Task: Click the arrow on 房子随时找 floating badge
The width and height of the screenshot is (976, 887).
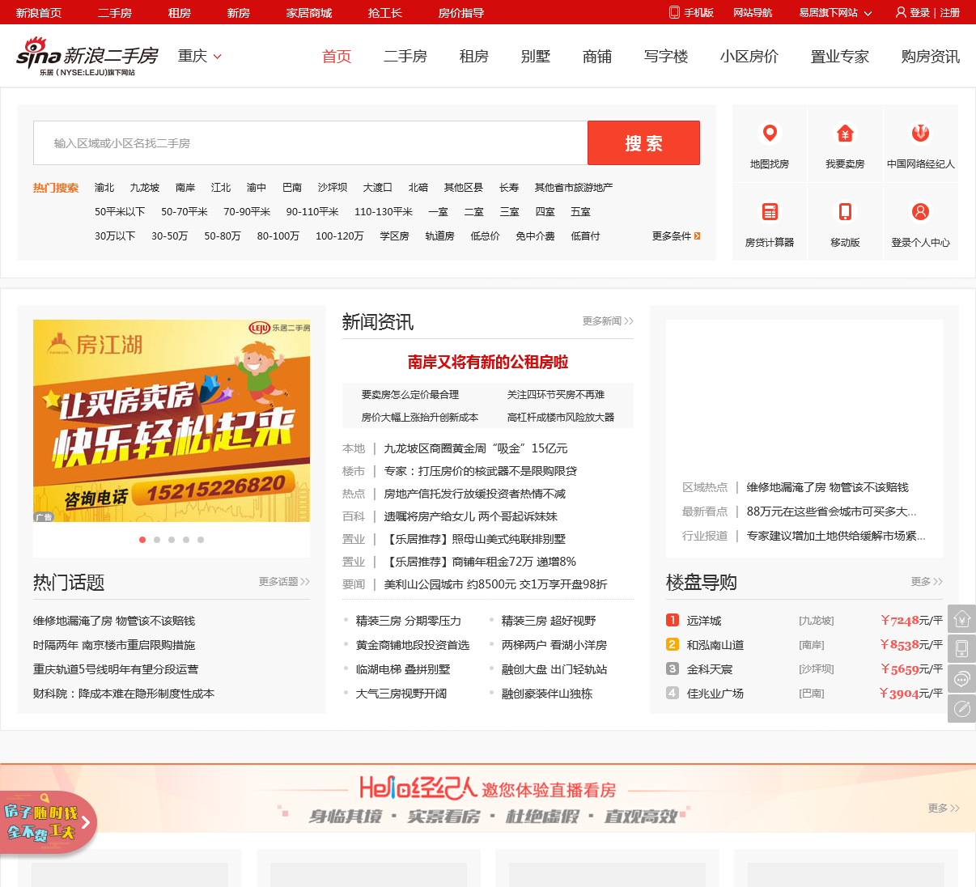Action: coord(85,822)
